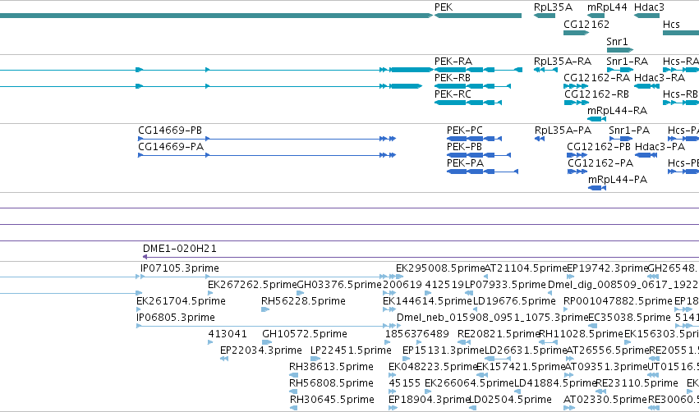Click the CG12162-PB protein label

pyautogui.click(x=599, y=147)
